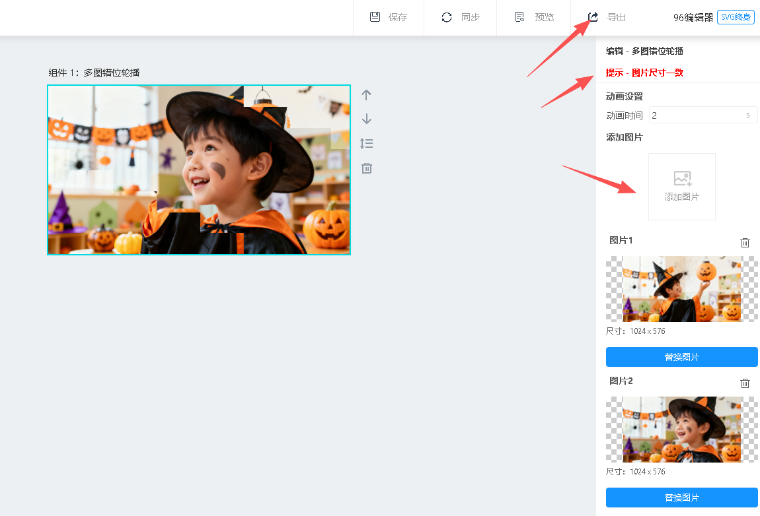
Task: Click the SVG终身 badge
Action: click(736, 17)
